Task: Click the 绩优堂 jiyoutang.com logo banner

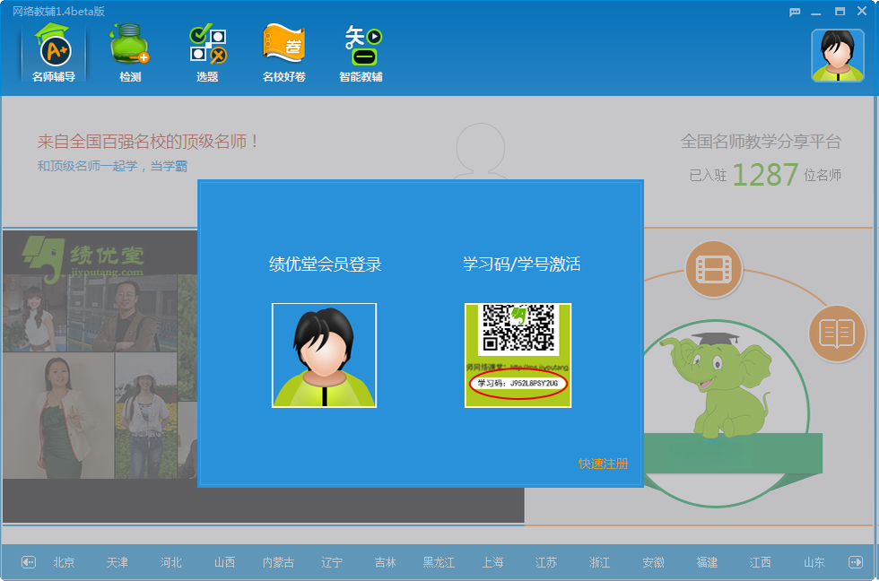Action: [x=83, y=257]
